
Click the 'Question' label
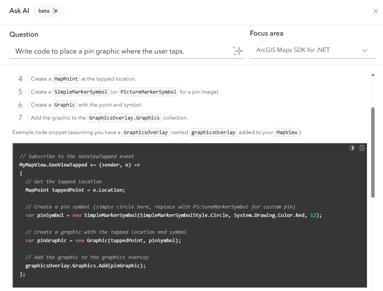24,34
